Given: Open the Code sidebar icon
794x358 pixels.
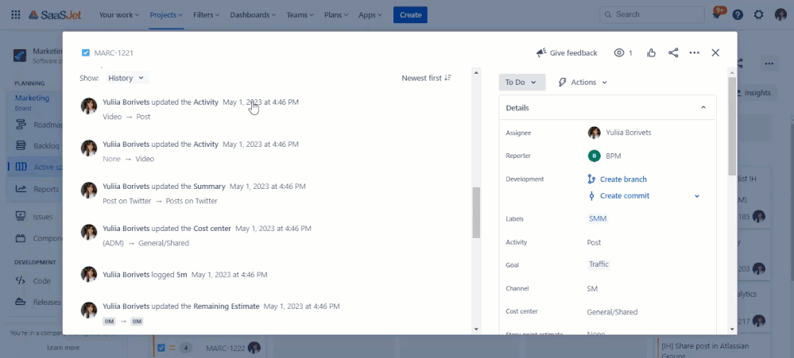Looking at the screenshot, I should coord(21,281).
